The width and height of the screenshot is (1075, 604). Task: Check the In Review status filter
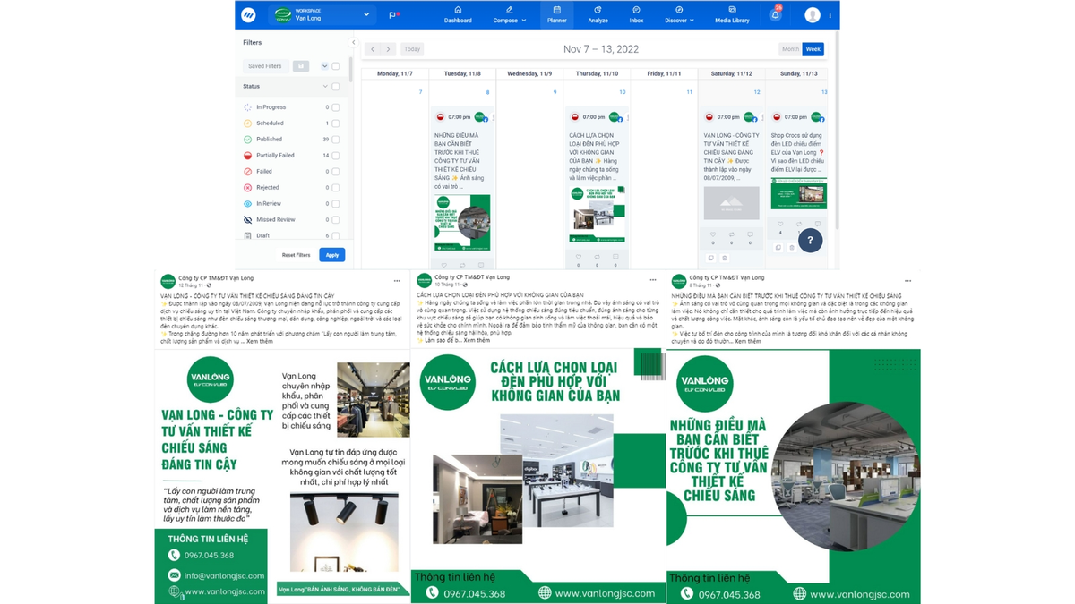[x=336, y=204]
